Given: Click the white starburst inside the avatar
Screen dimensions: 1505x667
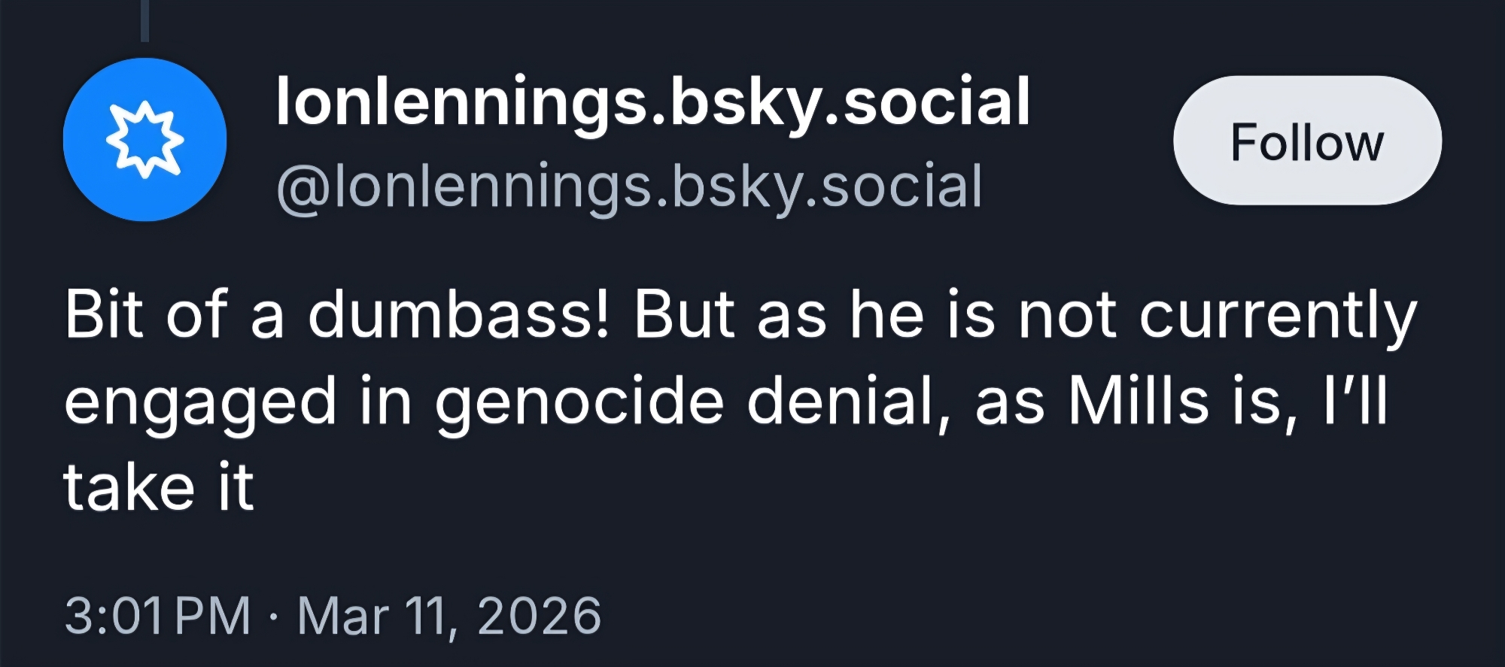Looking at the screenshot, I should click(144, 140).
